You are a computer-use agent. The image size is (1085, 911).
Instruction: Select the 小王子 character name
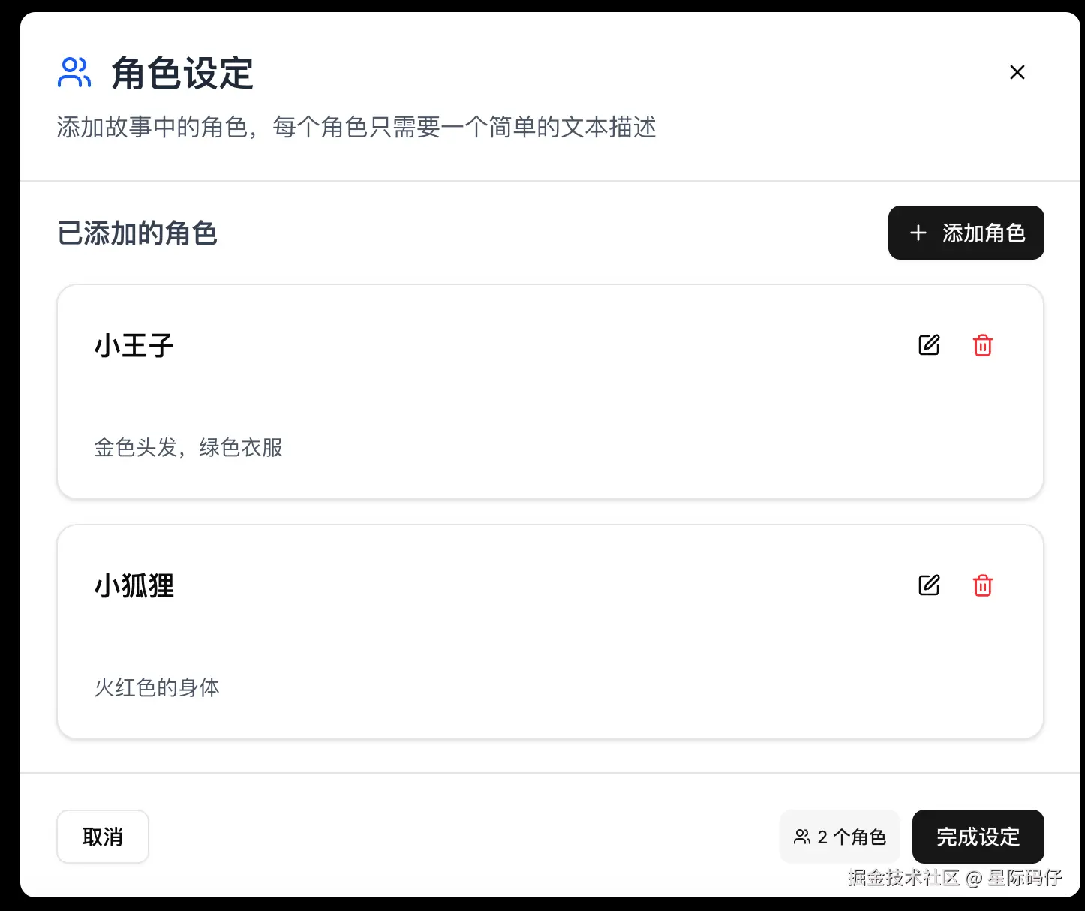click(x=134, y=346)
